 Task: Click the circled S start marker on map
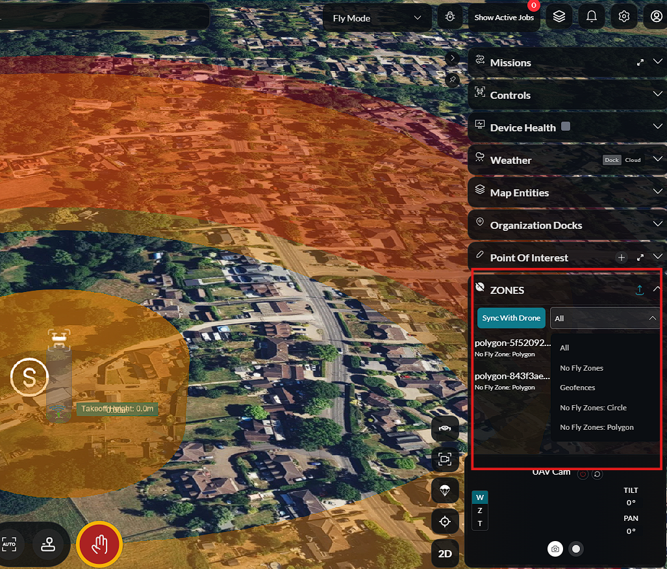point(29,377)
